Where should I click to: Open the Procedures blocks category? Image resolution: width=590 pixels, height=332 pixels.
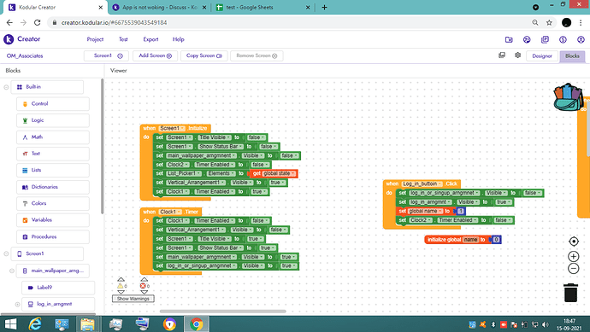point(53,237)
